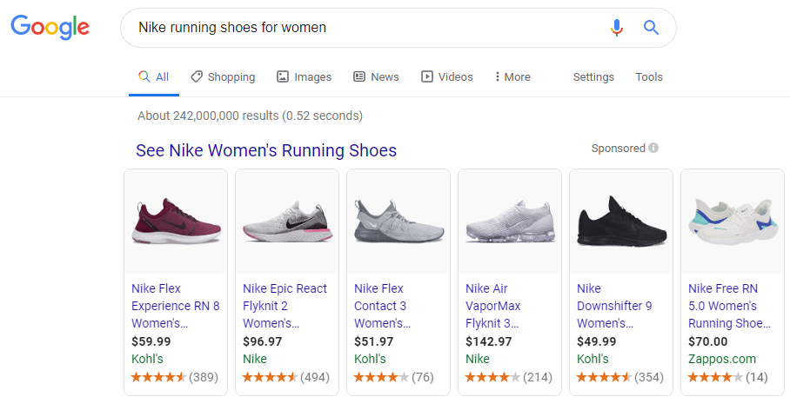The width and height of the screenshot is (790, 417).
Task: Activate voice search microphone icon
Action: click(617, 28)
